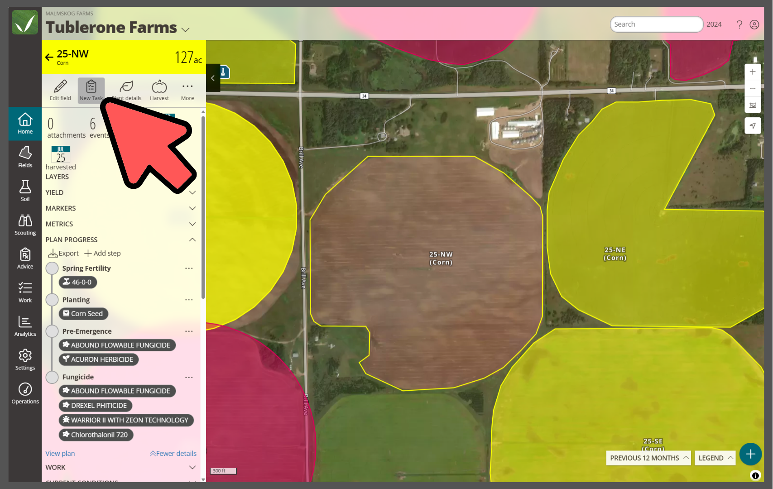Expand the LEGEND panel

(x=715, y=458)
